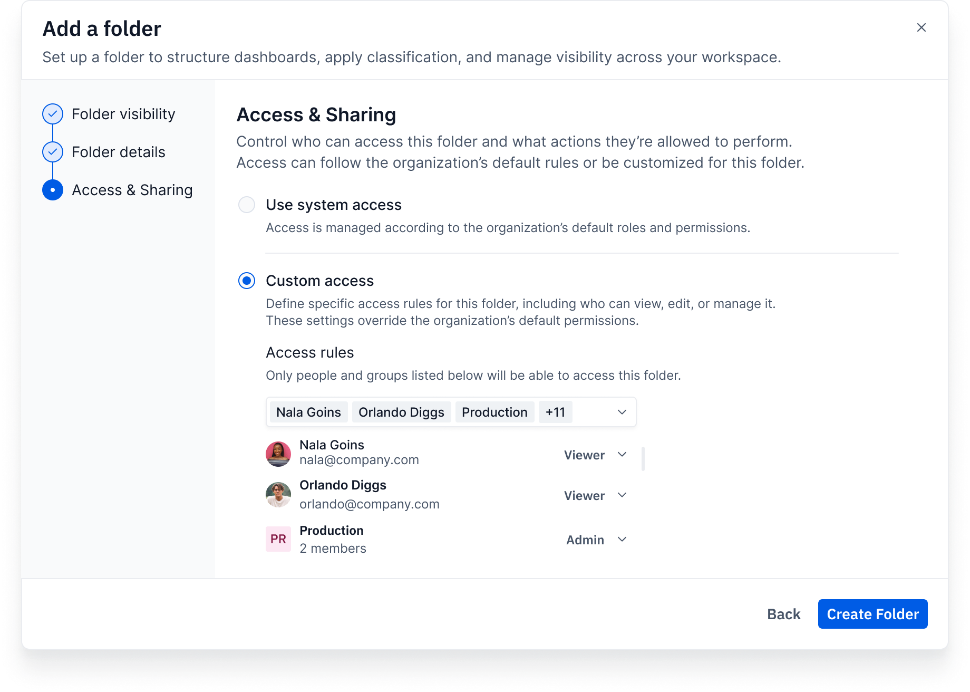Go to the Folder visibility step
This screenshot has height=692, width=970.
[x=123, y=114]
